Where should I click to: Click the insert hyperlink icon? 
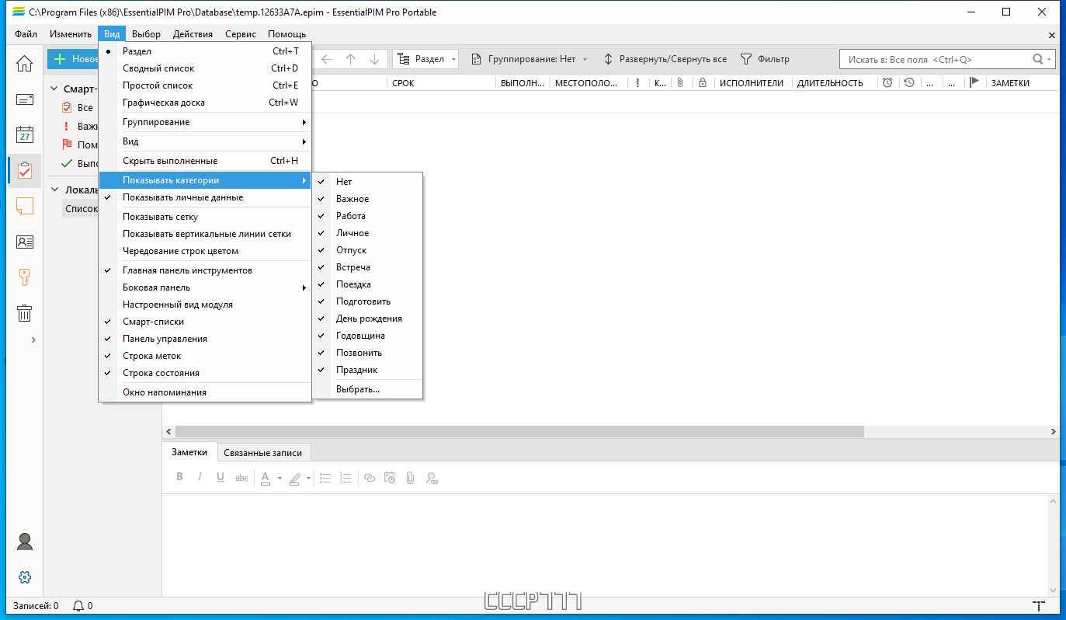pyautogui.click(x=370, y=478)
